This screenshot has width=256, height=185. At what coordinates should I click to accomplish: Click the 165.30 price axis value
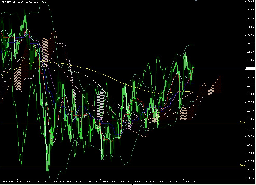point(250,52)
